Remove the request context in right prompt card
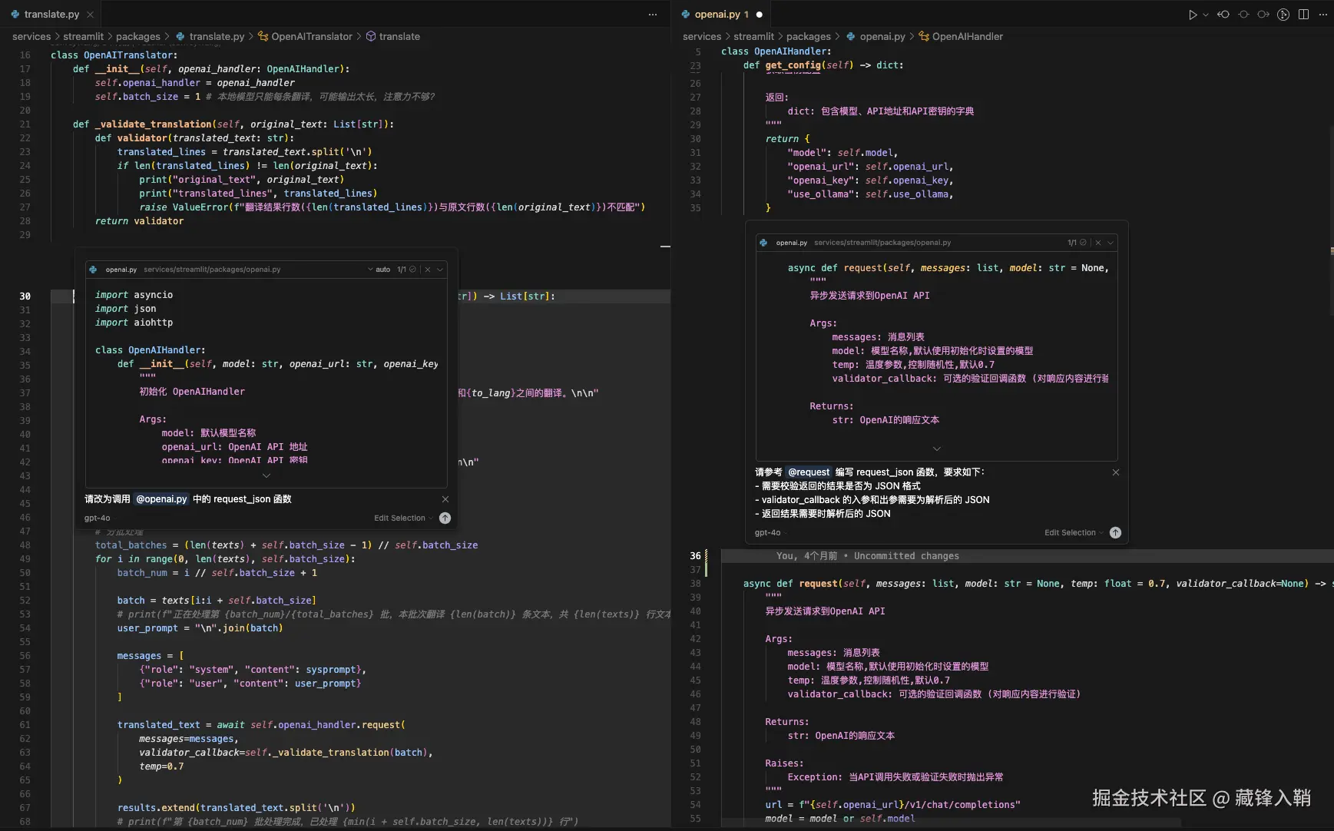The height and width of the screenshot is (831, 1334). [1098, 243]
